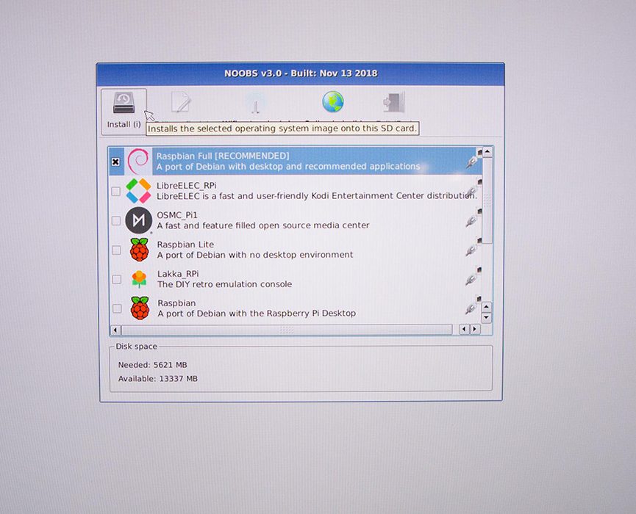The image size is (636, 514).
Task: Check the Raspbian Lite checkbox
Action: pos(116,250)
